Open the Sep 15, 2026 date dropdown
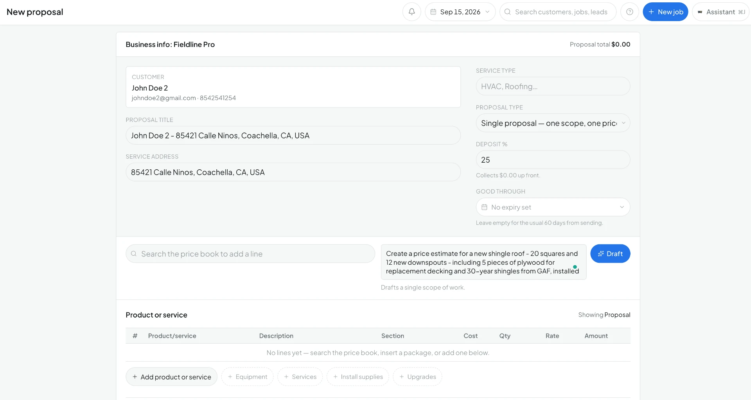The height and width of the screenshot is (400, 751). (x=460, y=12)
